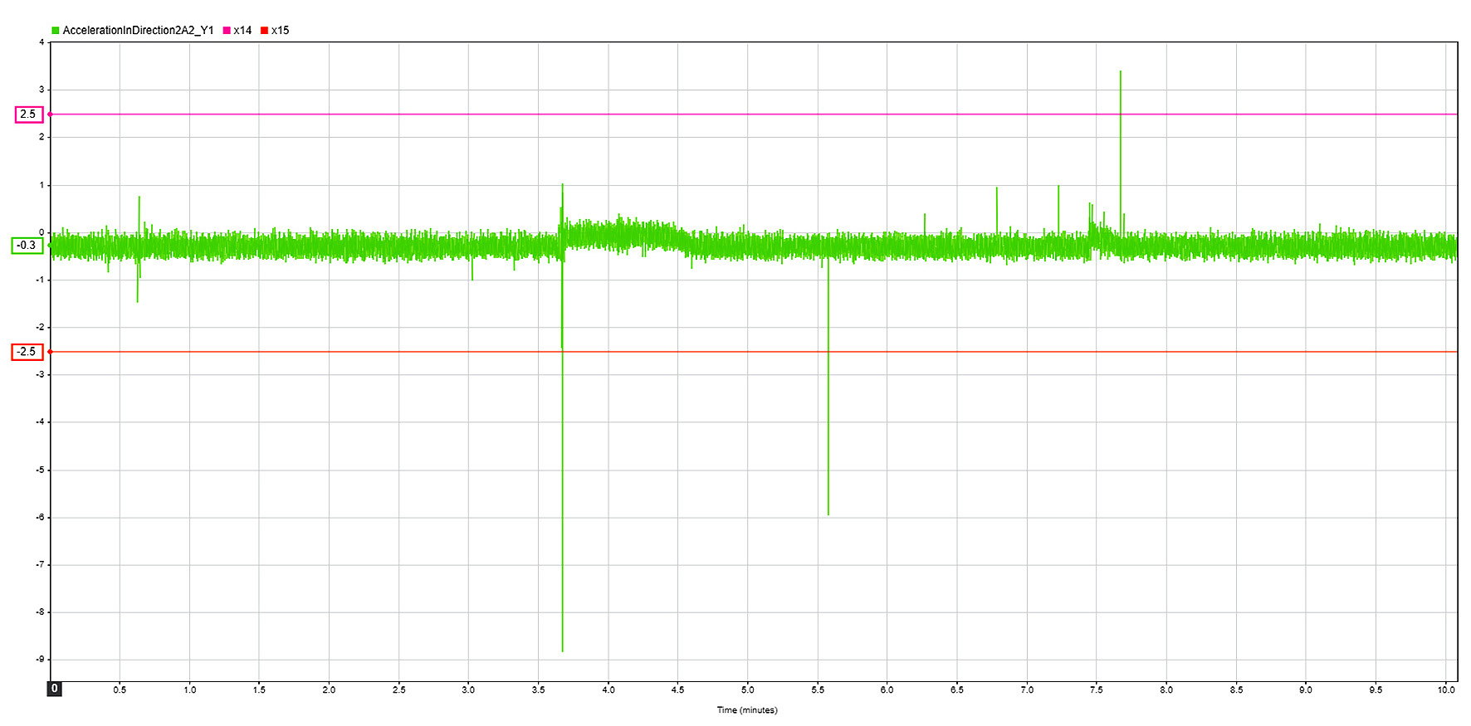Screen dimensions: 1471x726
Task: Click the red x15 legend swatch
Action: click(265, 31)
